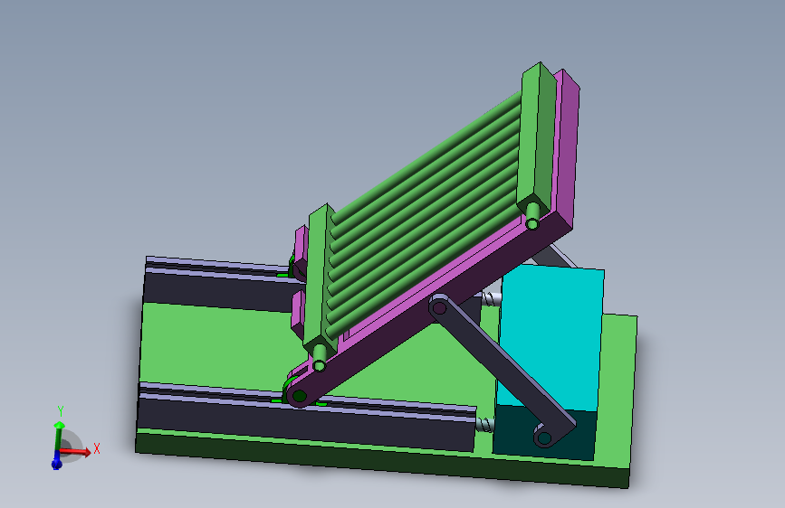Select the spring at the end of the near rail
The width and height of the screenshot is (785, 508).
point(484,426)
